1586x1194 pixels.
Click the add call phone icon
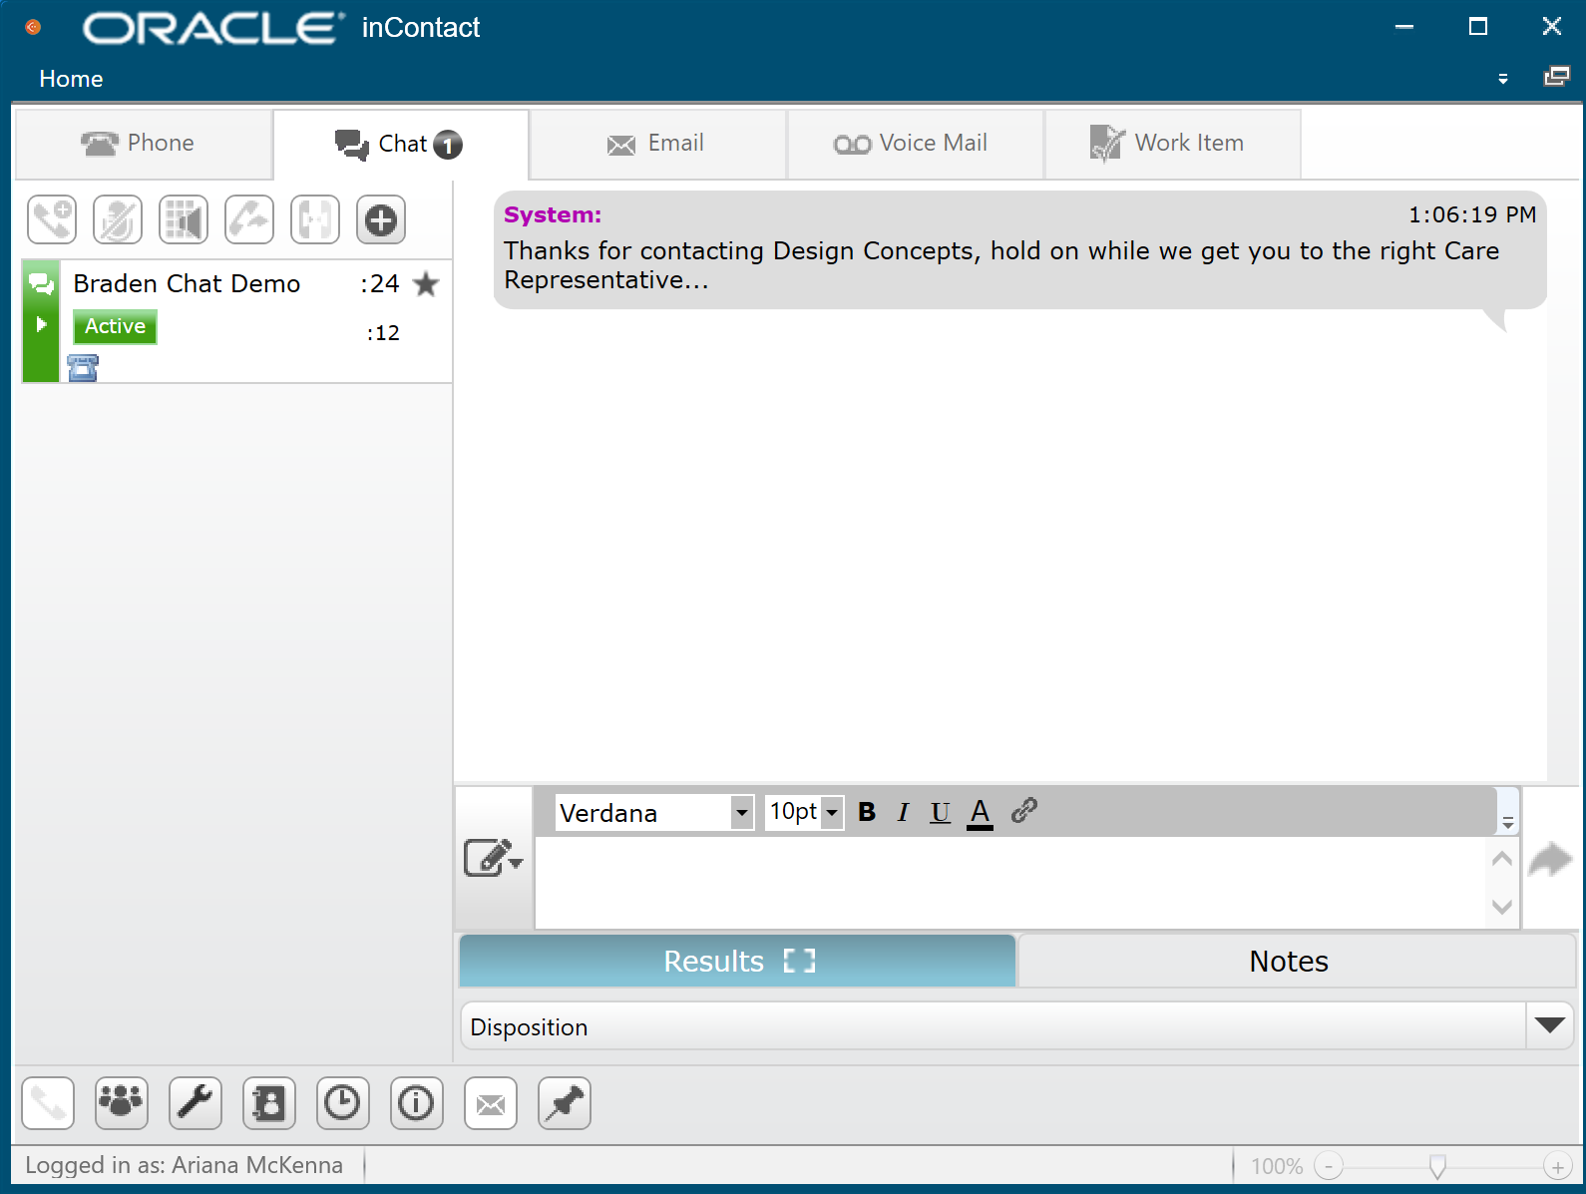52,219
